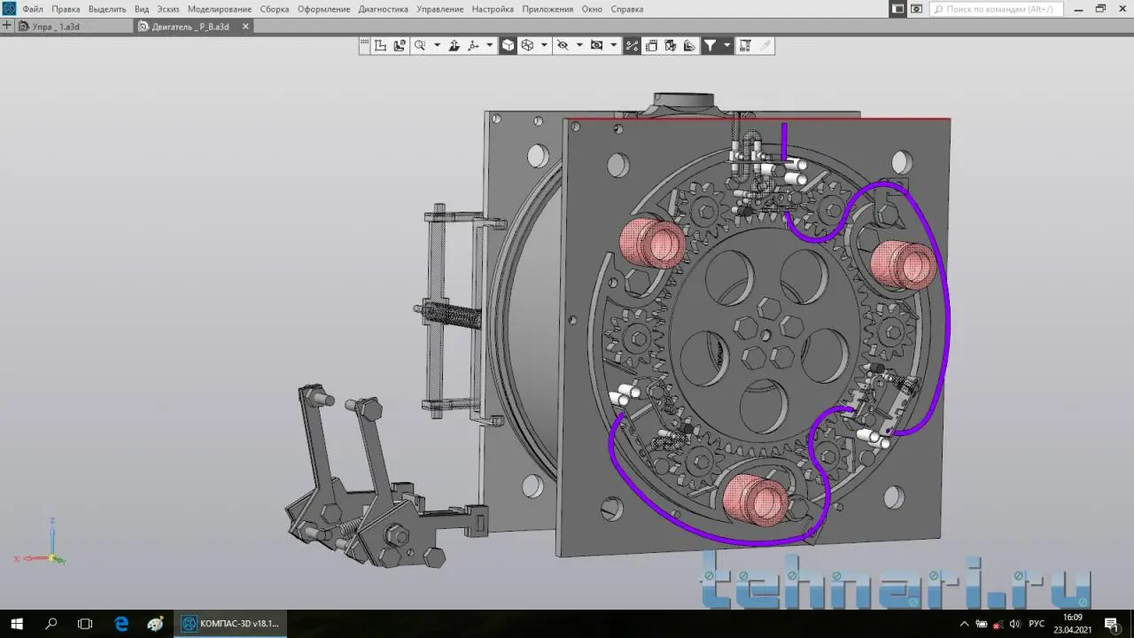Open the Windows Start menu
This screenshot has height=638, width=1134.
[16, 624]
